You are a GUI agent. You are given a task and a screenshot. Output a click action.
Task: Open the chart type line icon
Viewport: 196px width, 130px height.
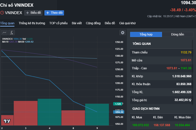[4, 33]
